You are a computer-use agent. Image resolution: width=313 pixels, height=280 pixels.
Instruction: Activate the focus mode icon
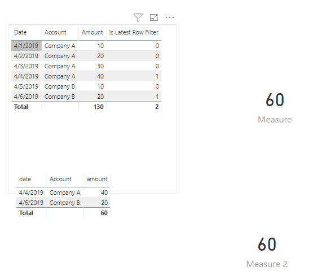(x=154, y=17)
